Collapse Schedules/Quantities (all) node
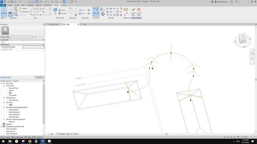 point(2,126)
